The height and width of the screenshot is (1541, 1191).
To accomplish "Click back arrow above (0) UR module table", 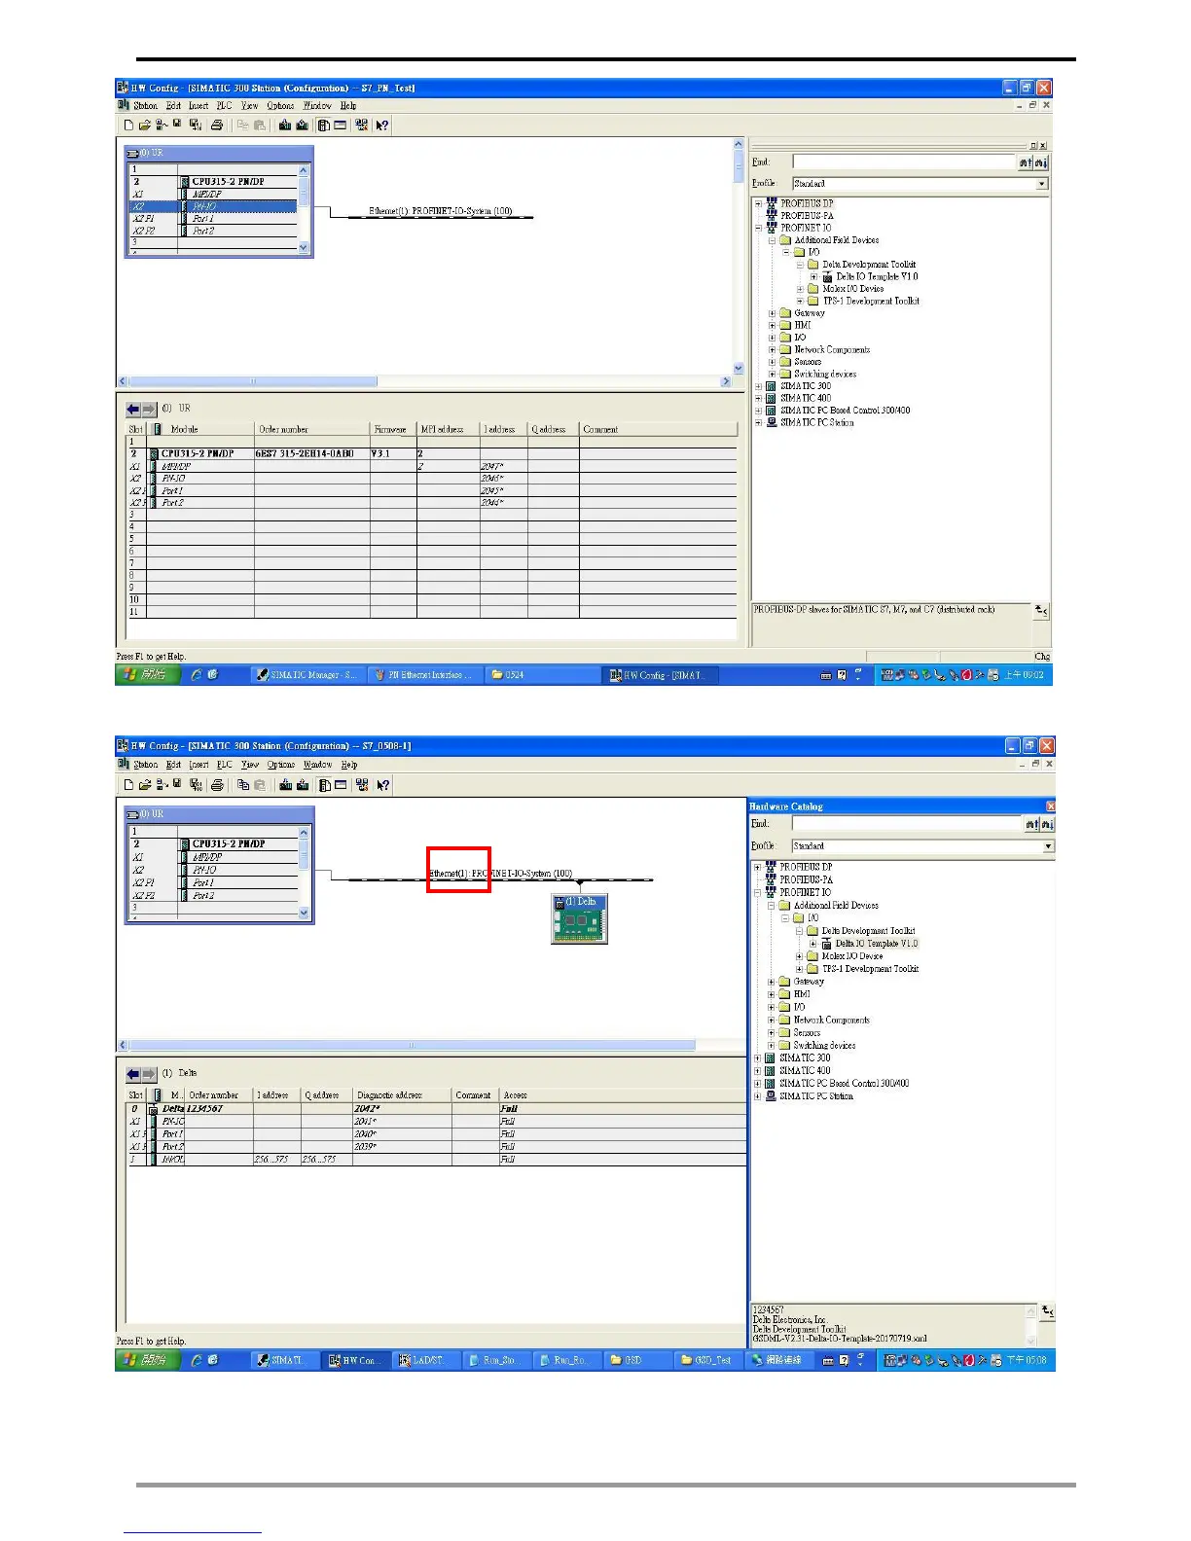I will tap(133, 410).
